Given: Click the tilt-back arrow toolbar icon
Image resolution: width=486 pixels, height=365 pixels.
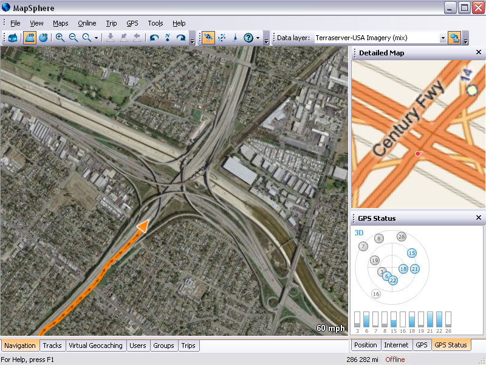Looking at the screenshot, I should [137, 38].
